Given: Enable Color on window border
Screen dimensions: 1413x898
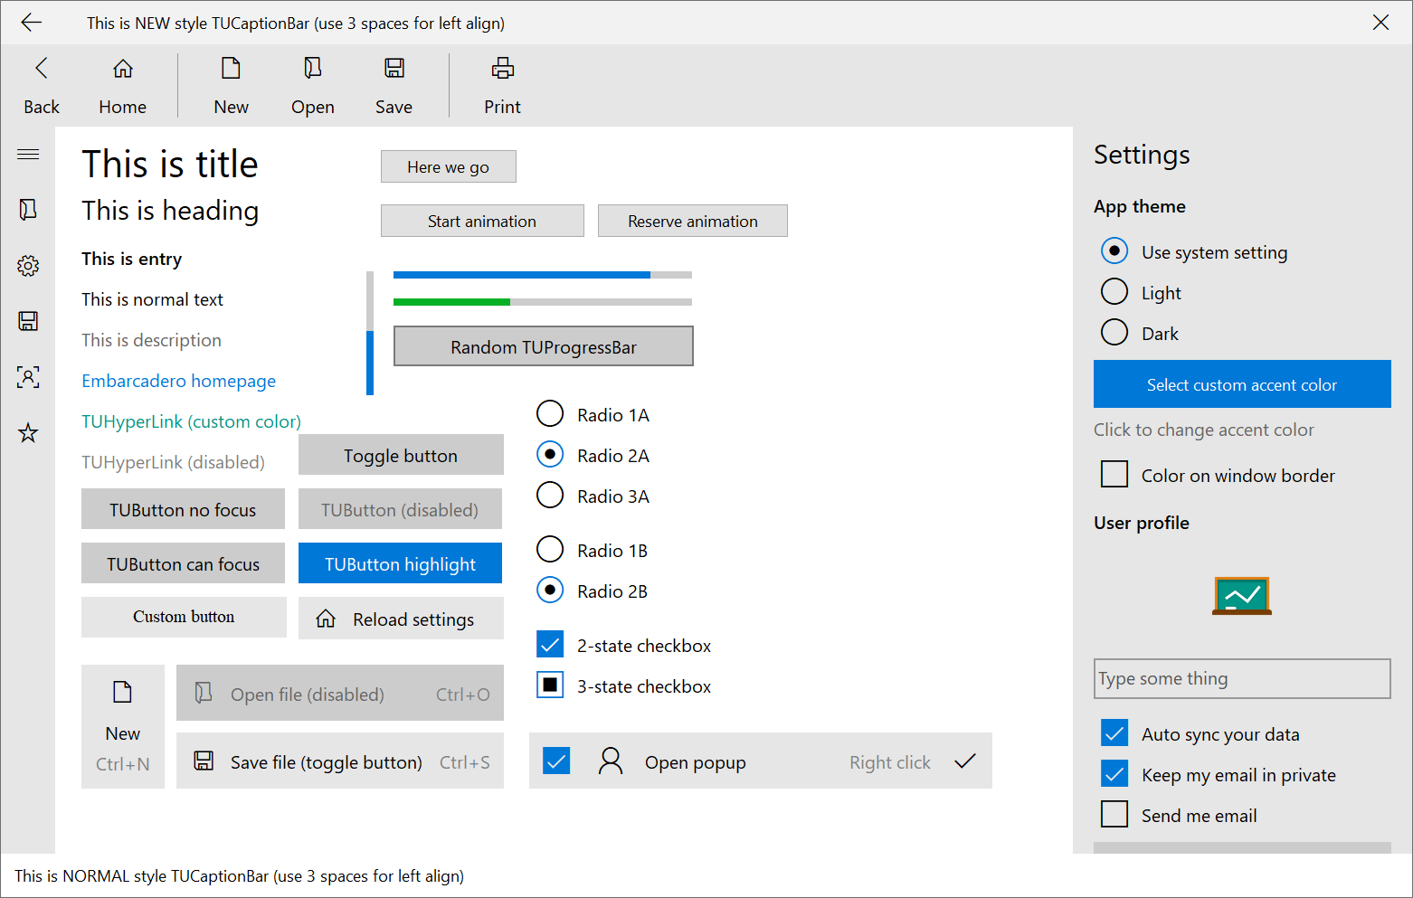Looking at the screenshot, I should pyautogui.click(x=1114, y=474).
